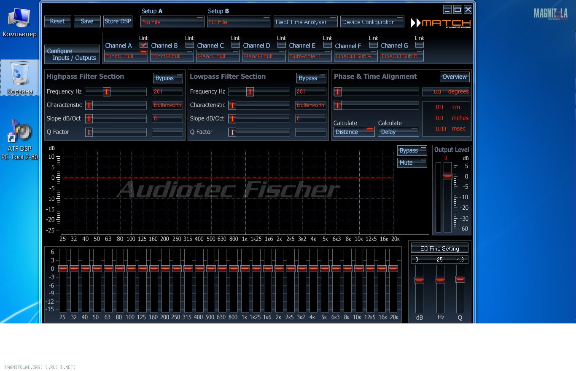Screen dimensions: 576x371
Task: Toggle Link checkbox for Channel D
Action: click(282, 45)
